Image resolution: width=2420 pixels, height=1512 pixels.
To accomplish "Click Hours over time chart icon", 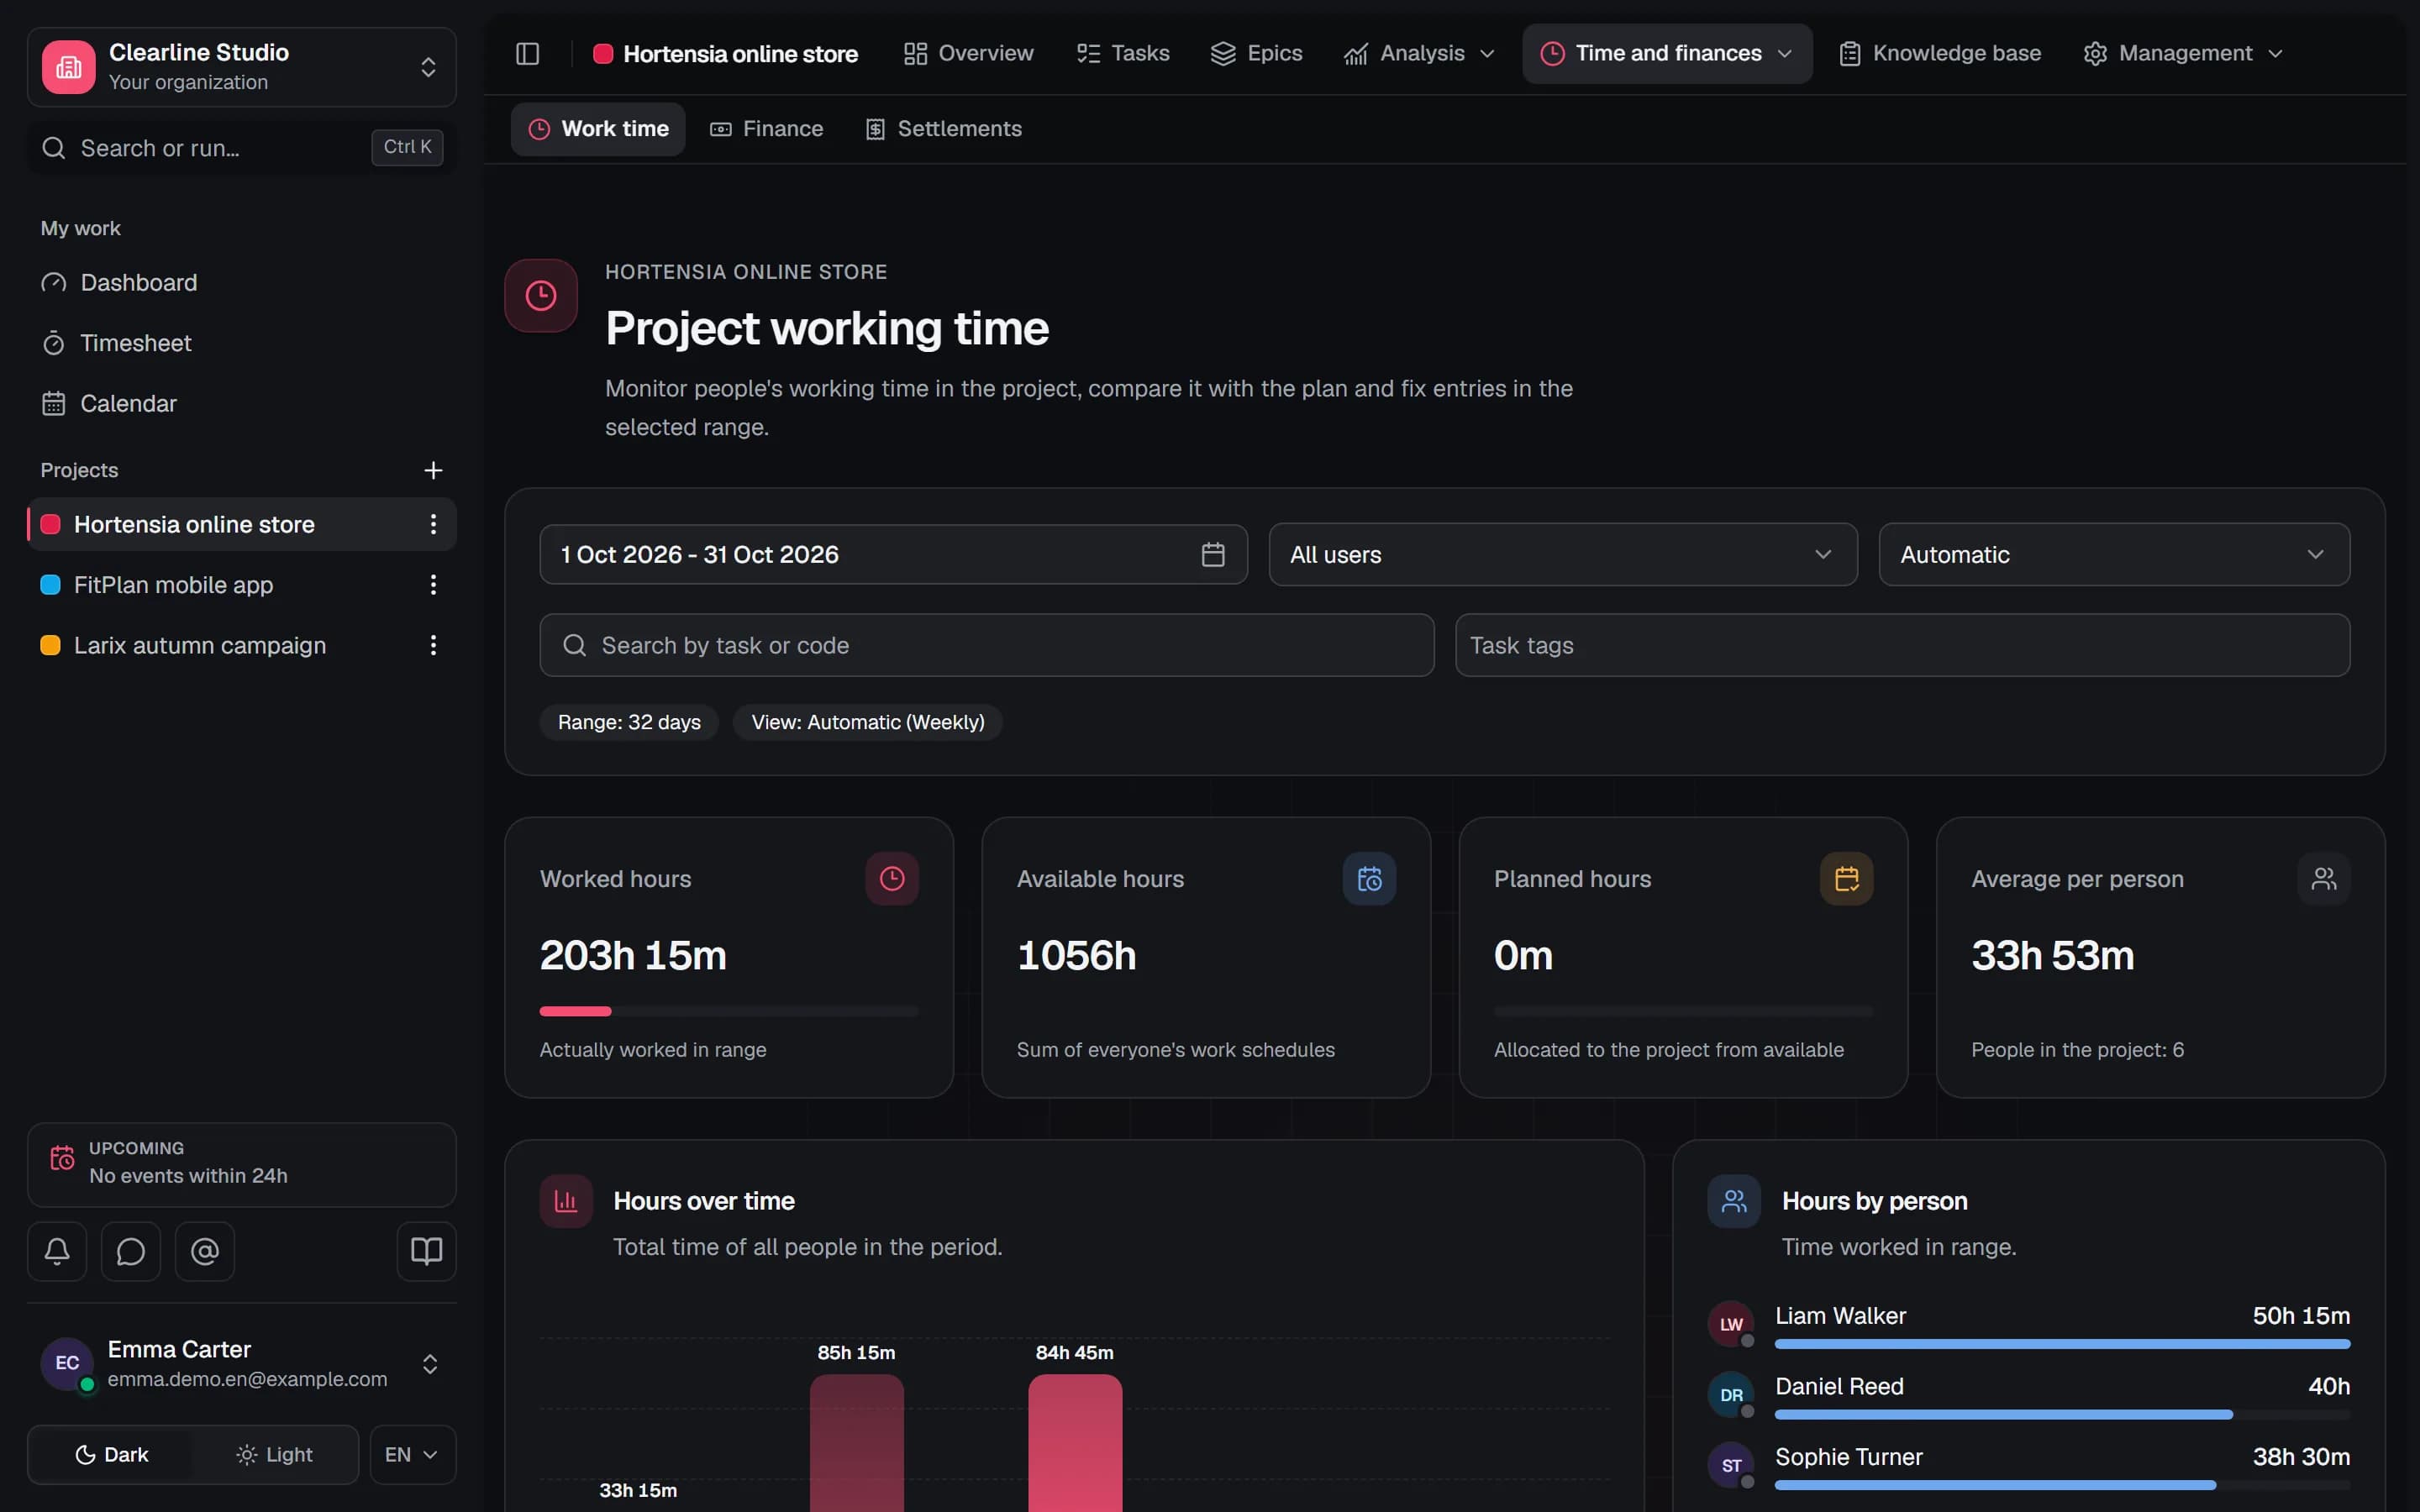I will 566,1201.
